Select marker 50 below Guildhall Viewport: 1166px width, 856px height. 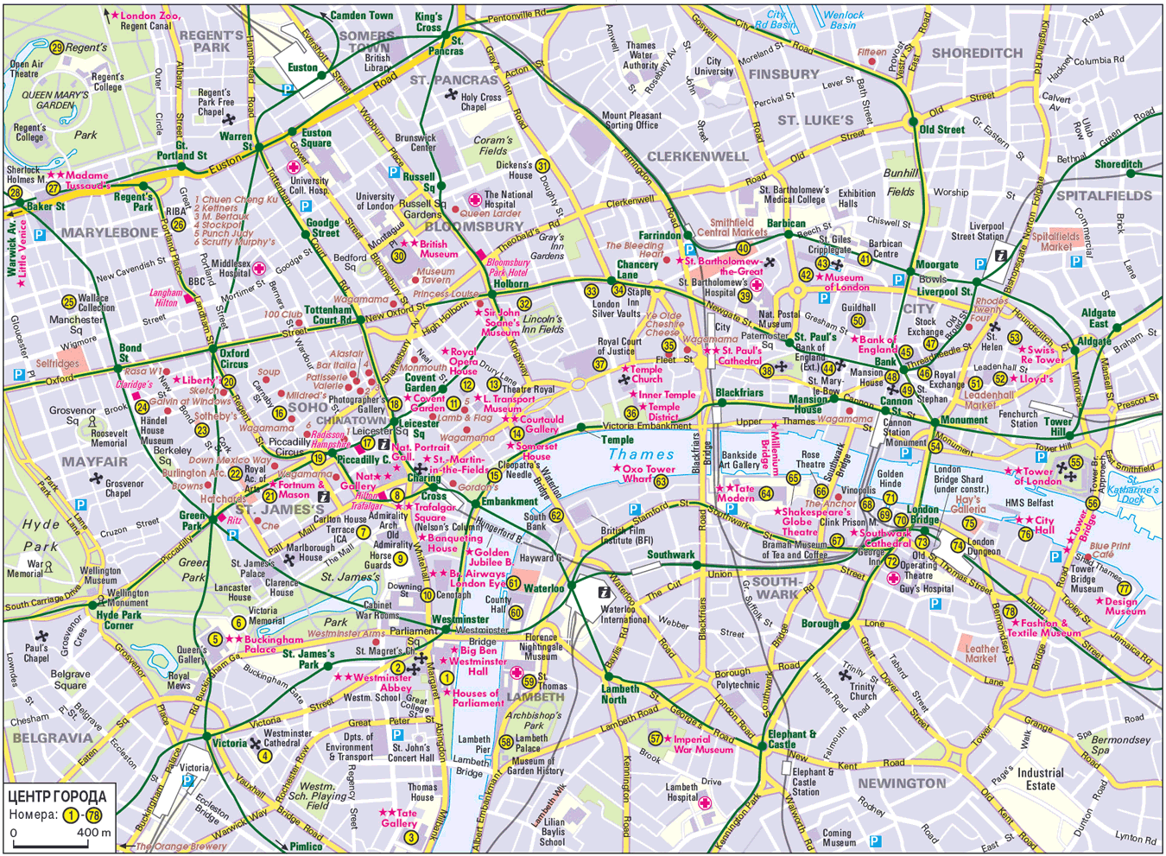coord(858,320)
